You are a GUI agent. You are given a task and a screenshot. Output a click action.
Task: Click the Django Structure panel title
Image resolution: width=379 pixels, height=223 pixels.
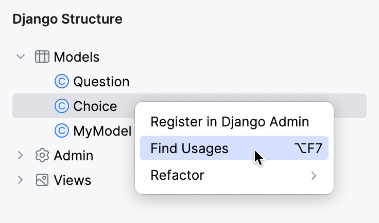point(67,20)
